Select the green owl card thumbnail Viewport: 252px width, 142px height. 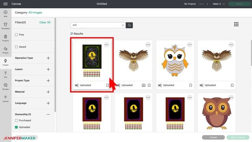[x=92, y=61]
